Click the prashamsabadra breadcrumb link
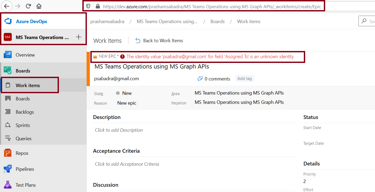 (107, 22)
